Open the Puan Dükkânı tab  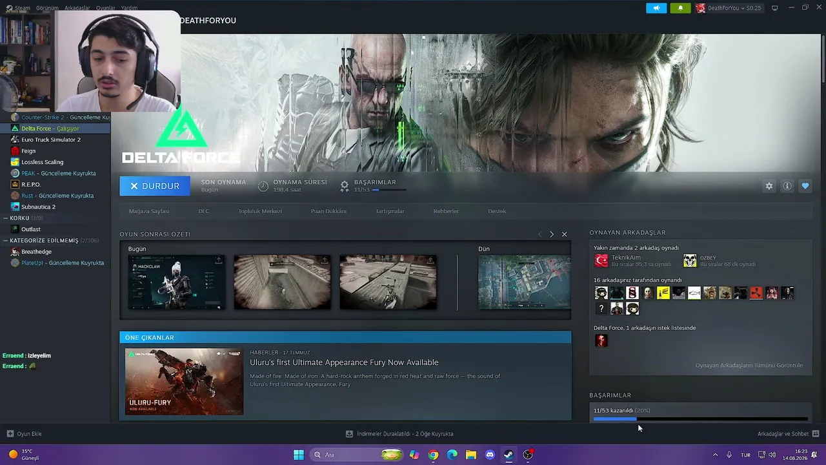pyautogui.click(x=328, y=211)
